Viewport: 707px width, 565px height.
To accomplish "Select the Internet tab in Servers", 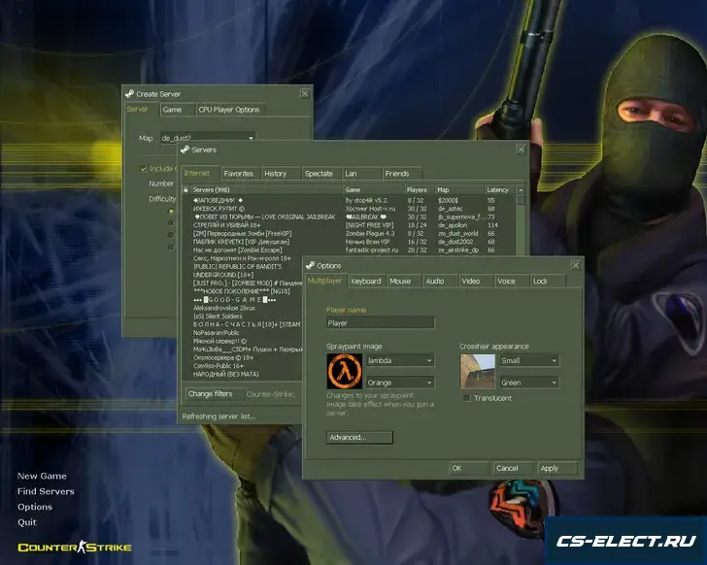I will point(200,173).
